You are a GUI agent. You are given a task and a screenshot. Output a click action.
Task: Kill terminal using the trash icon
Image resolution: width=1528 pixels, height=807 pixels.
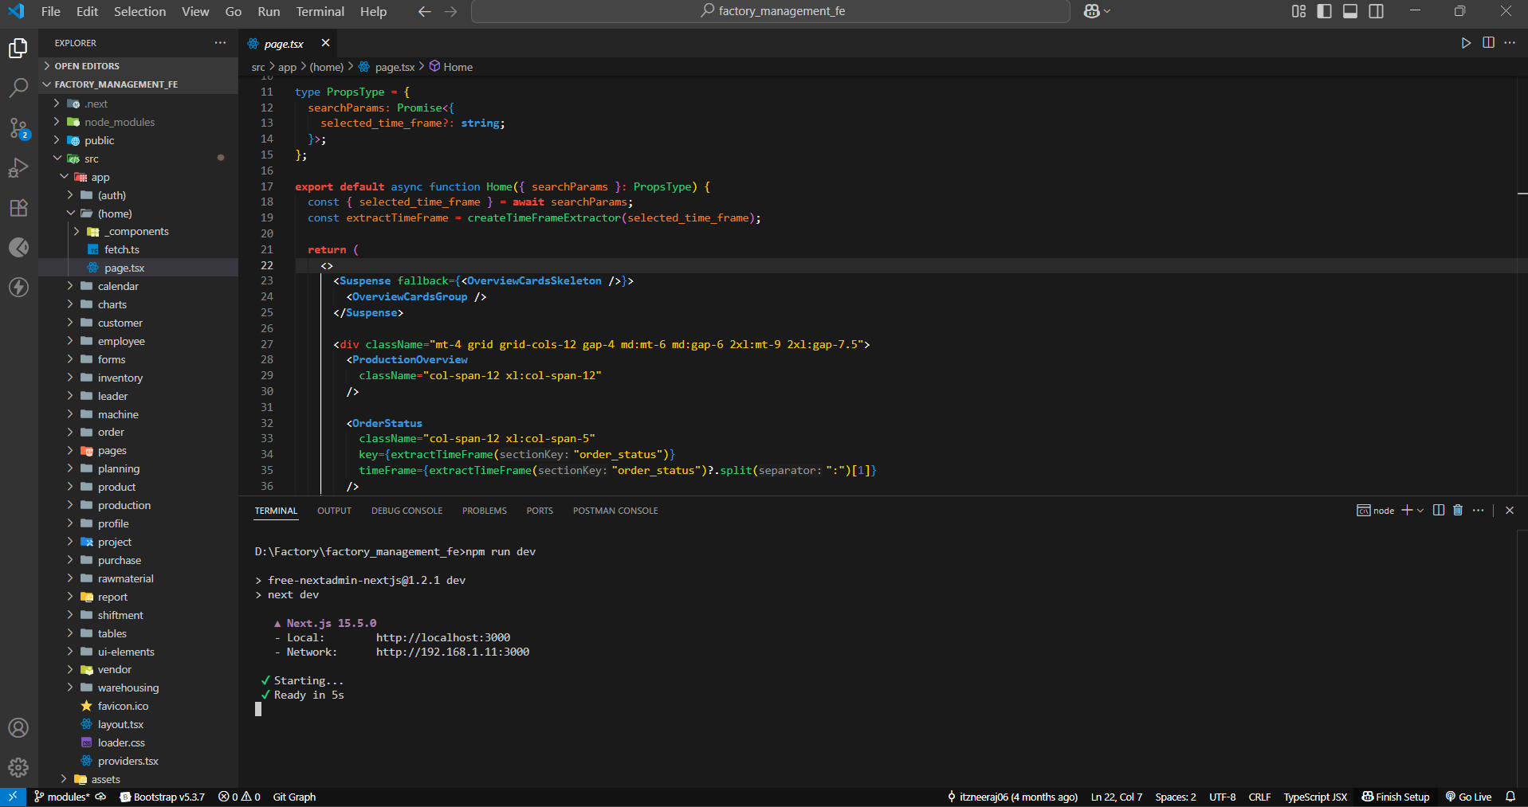coord(1458,511)
